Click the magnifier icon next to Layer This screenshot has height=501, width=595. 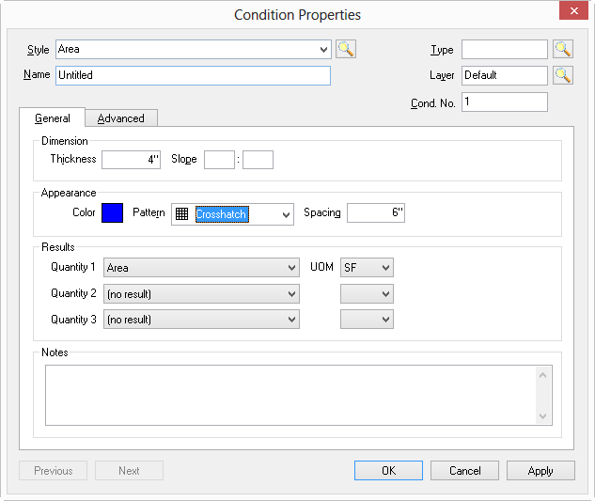pyautogui.click(x=563, y=75)
